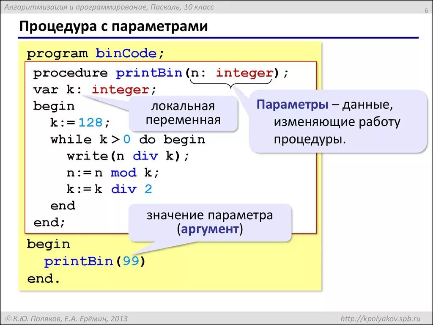
Task: Click the "procedure printBin(n: integer);" line
Action: (x=161, y=73)
